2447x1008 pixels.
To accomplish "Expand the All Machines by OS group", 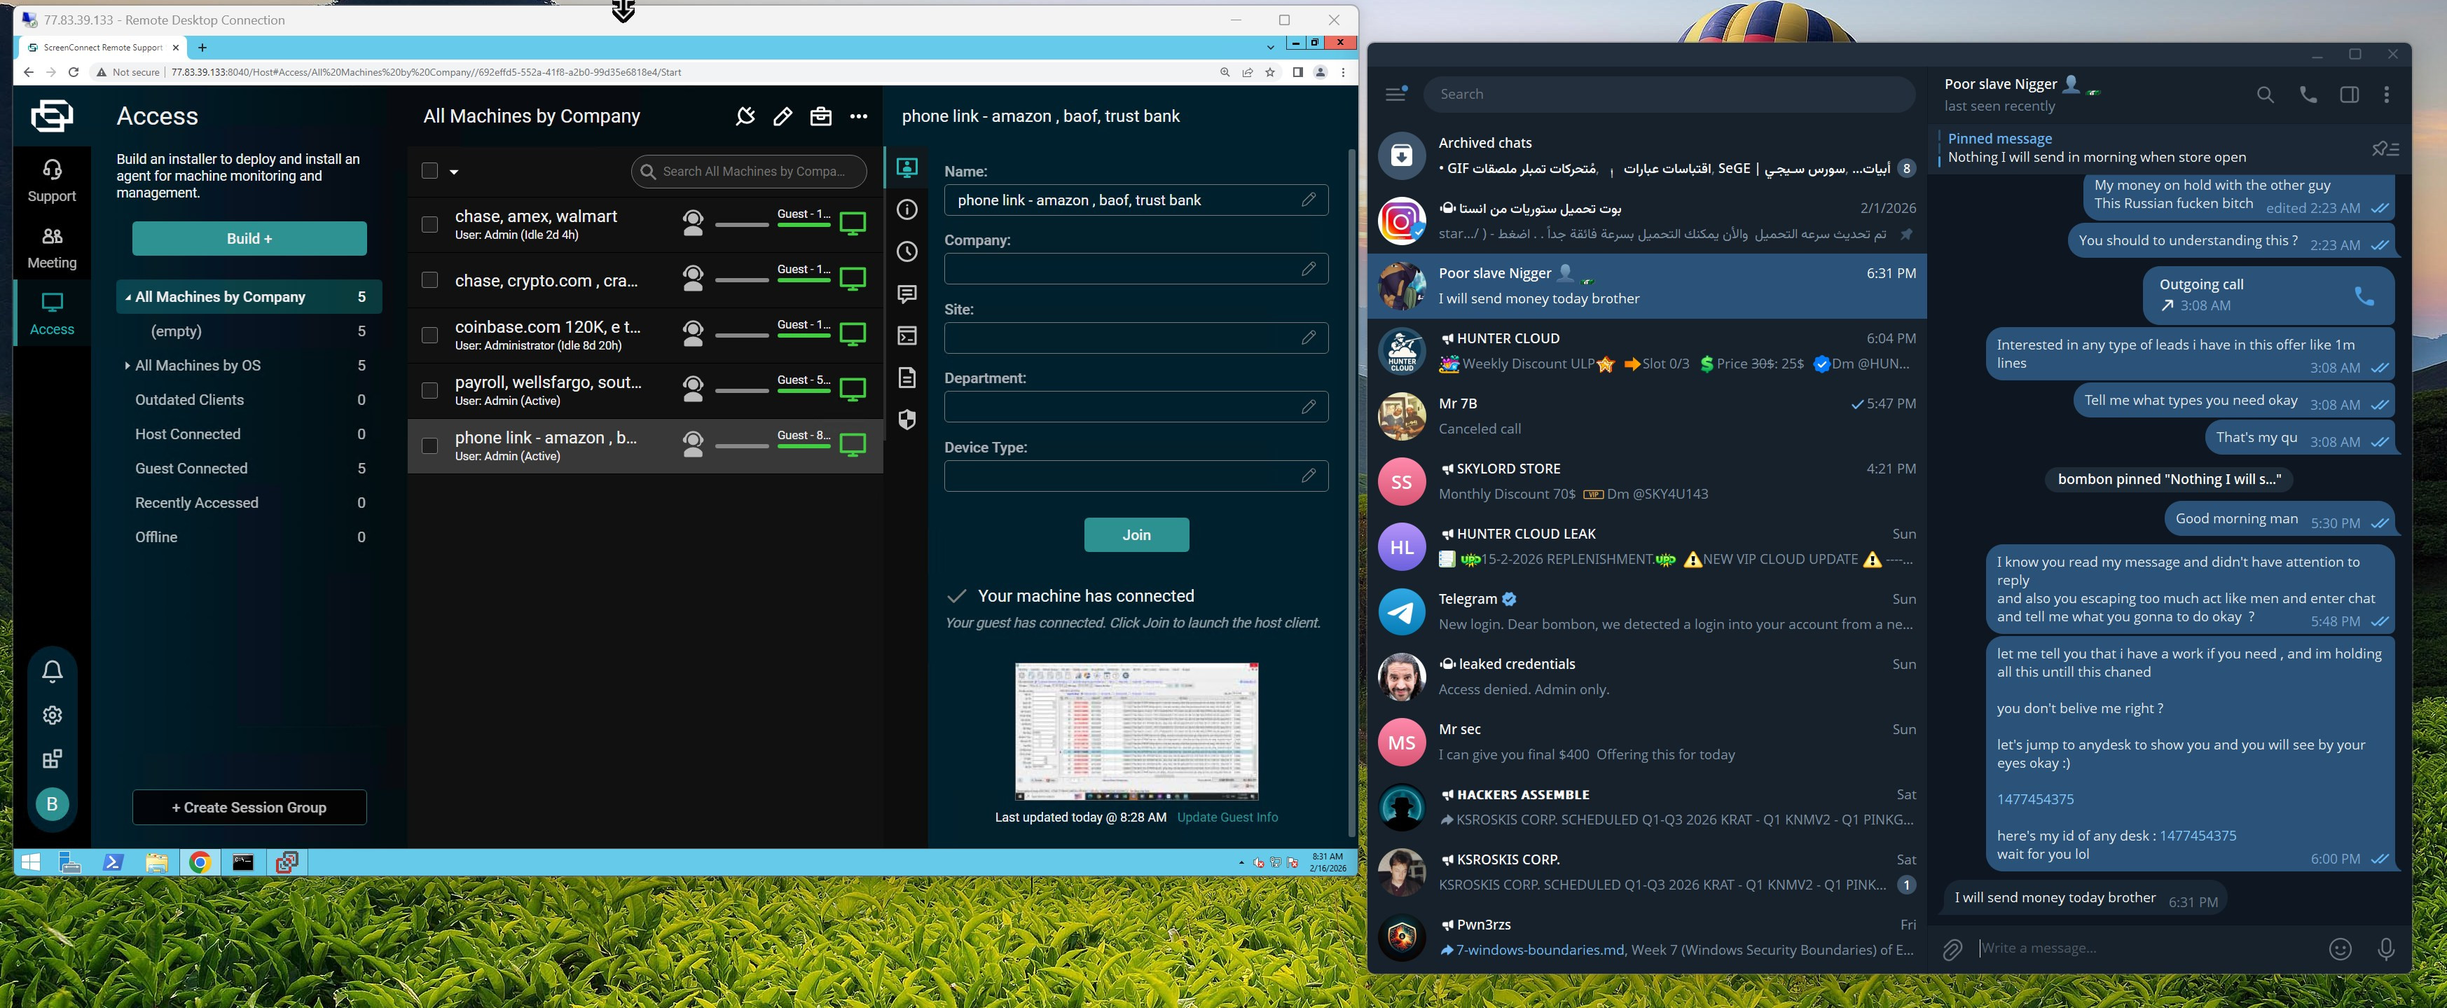I will (127, 366).
